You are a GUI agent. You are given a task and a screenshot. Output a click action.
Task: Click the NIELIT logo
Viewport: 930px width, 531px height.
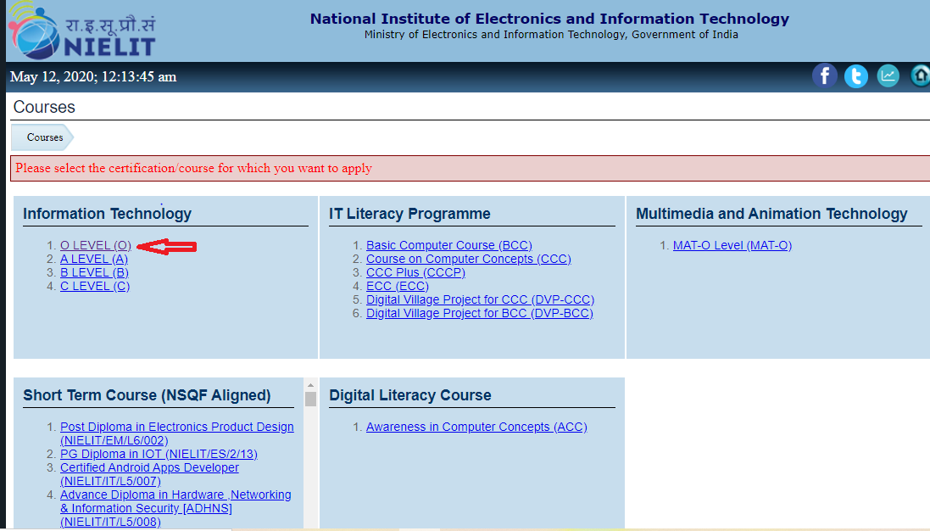(82, 31)
